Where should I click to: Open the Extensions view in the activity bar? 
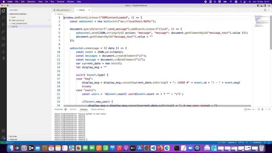coord(3,45)
